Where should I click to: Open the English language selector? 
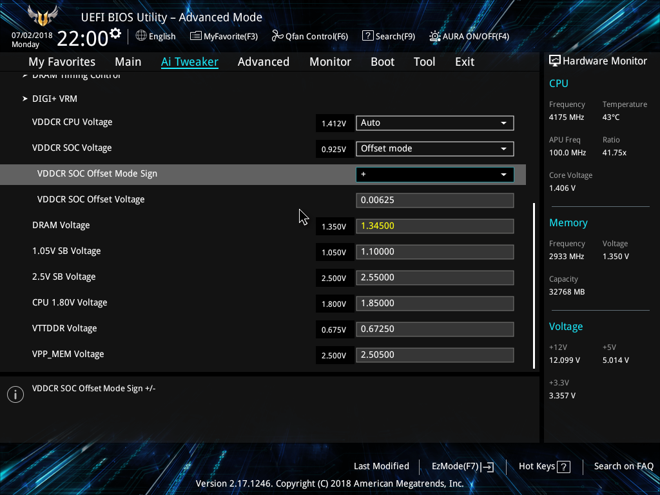point(155,36)
